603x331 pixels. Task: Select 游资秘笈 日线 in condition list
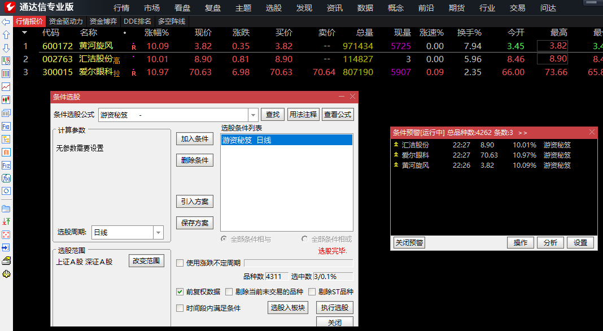[286, 140]
